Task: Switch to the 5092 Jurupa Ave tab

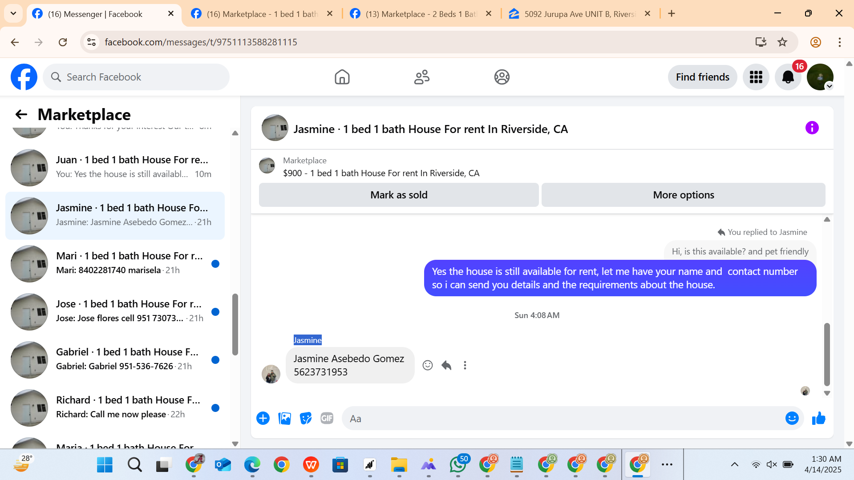Action: (580, 14)
